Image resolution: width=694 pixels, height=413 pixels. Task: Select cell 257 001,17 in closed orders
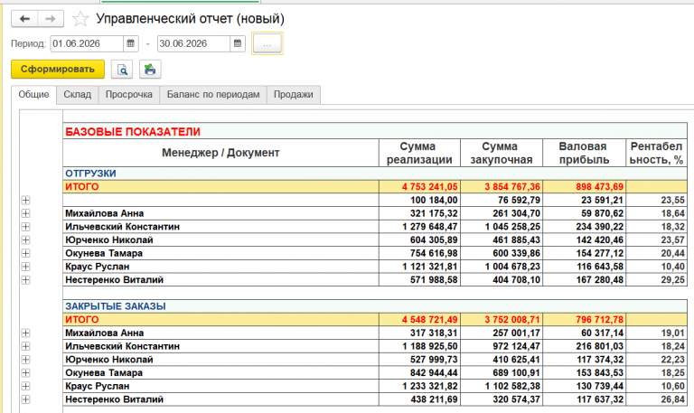pyautogui.click(x=501, y=333)
